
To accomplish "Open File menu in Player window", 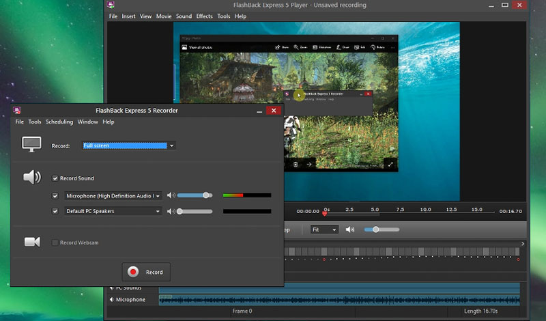I will [x=113, y=16].
